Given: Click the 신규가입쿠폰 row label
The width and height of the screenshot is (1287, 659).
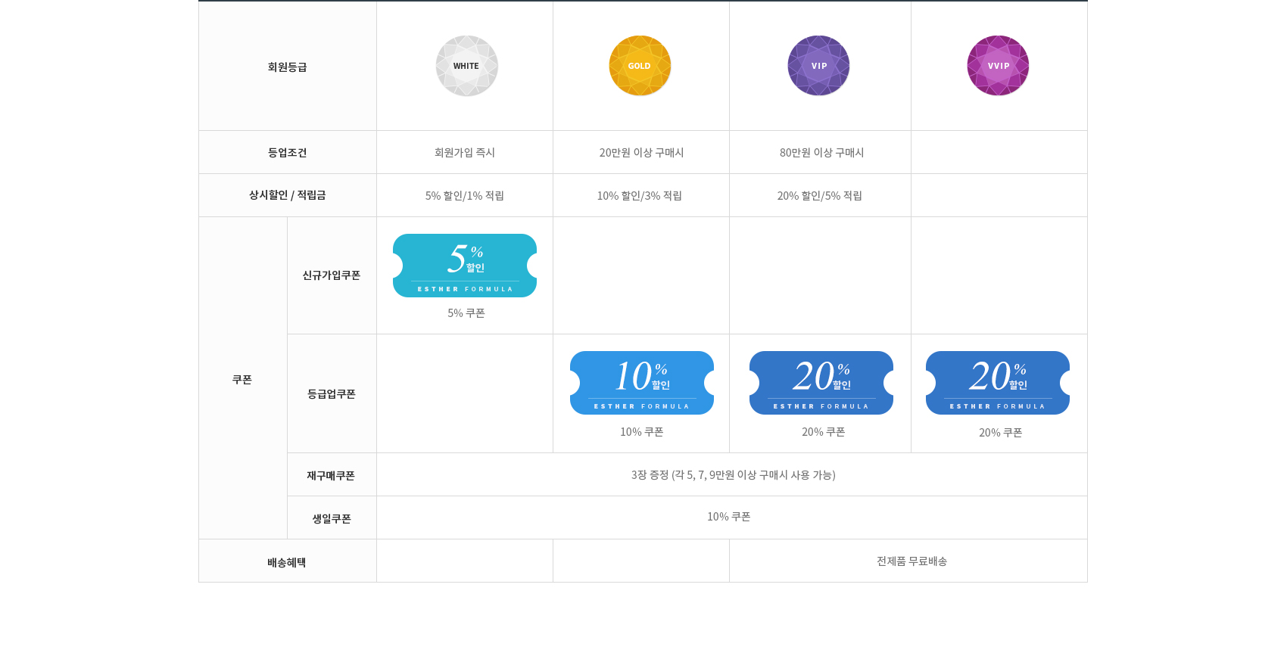Looking at the screenshot, I should pos(332,275).
